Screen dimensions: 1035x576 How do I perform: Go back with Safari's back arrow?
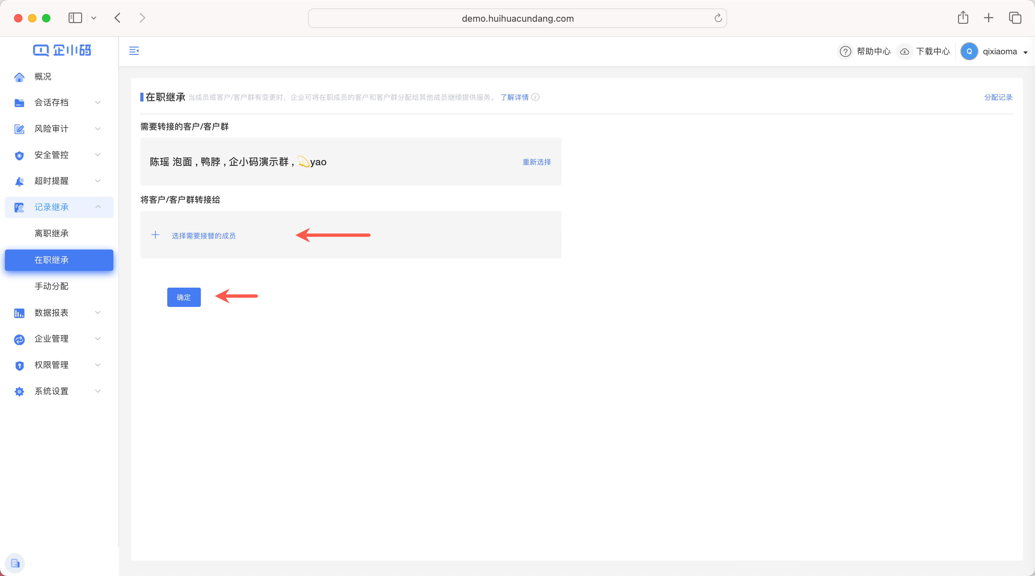(x=117, y=18)
